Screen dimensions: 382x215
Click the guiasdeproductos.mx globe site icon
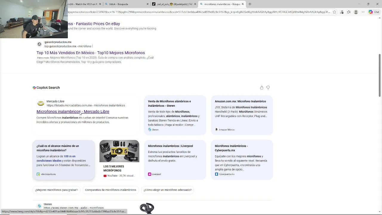click(39, 44)
